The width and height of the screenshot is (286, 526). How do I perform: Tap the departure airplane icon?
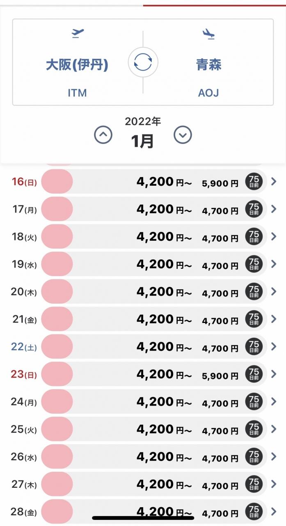[x=78, y=33]
